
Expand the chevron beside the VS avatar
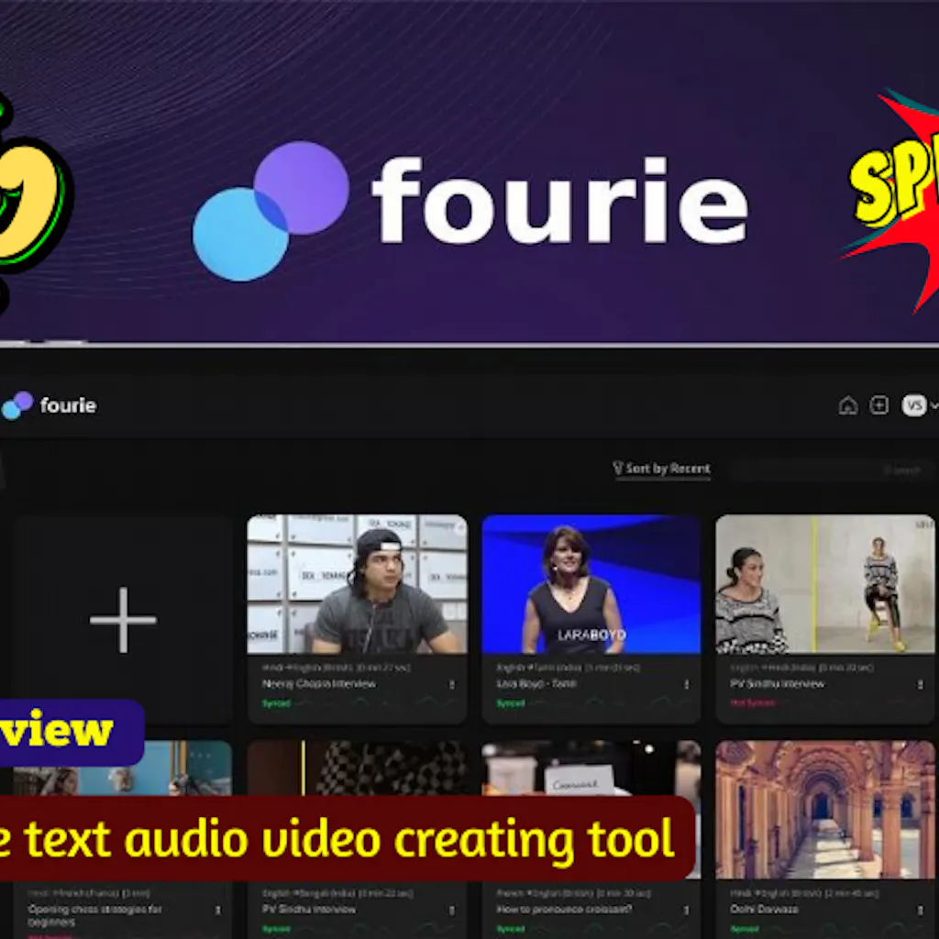(x=933, y=406)
